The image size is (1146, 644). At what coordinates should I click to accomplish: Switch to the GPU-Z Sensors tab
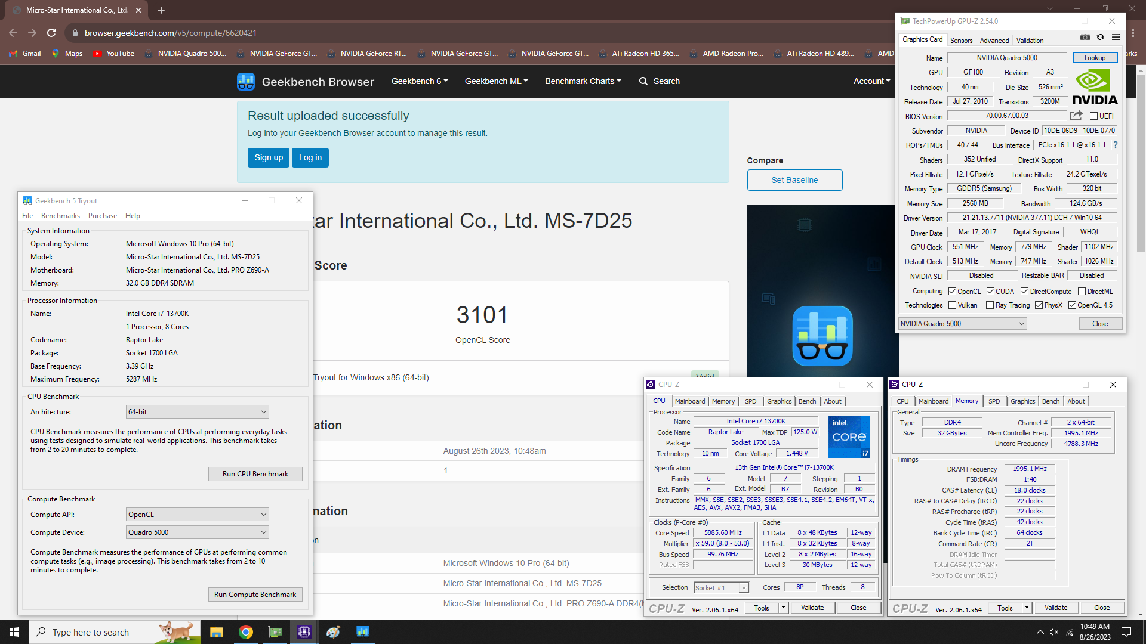click(x=961, y=41)
